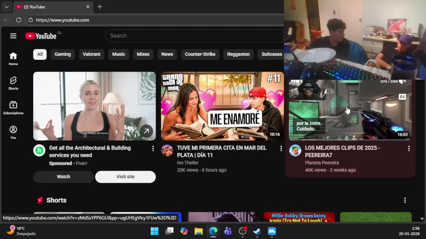426x239 pixels.
Task: Click the Visit site button
Action: [125, 177]
